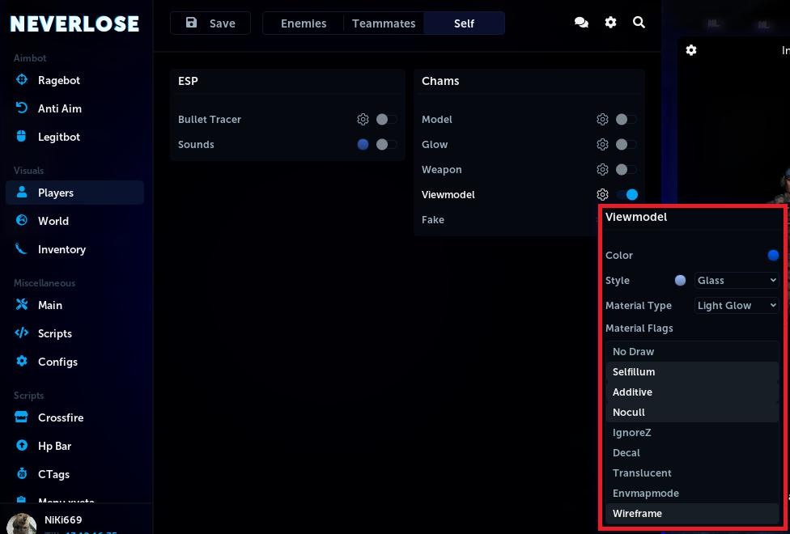Switch to the Teammates tab
Screen dimensions: 790x534
[384, 23]
